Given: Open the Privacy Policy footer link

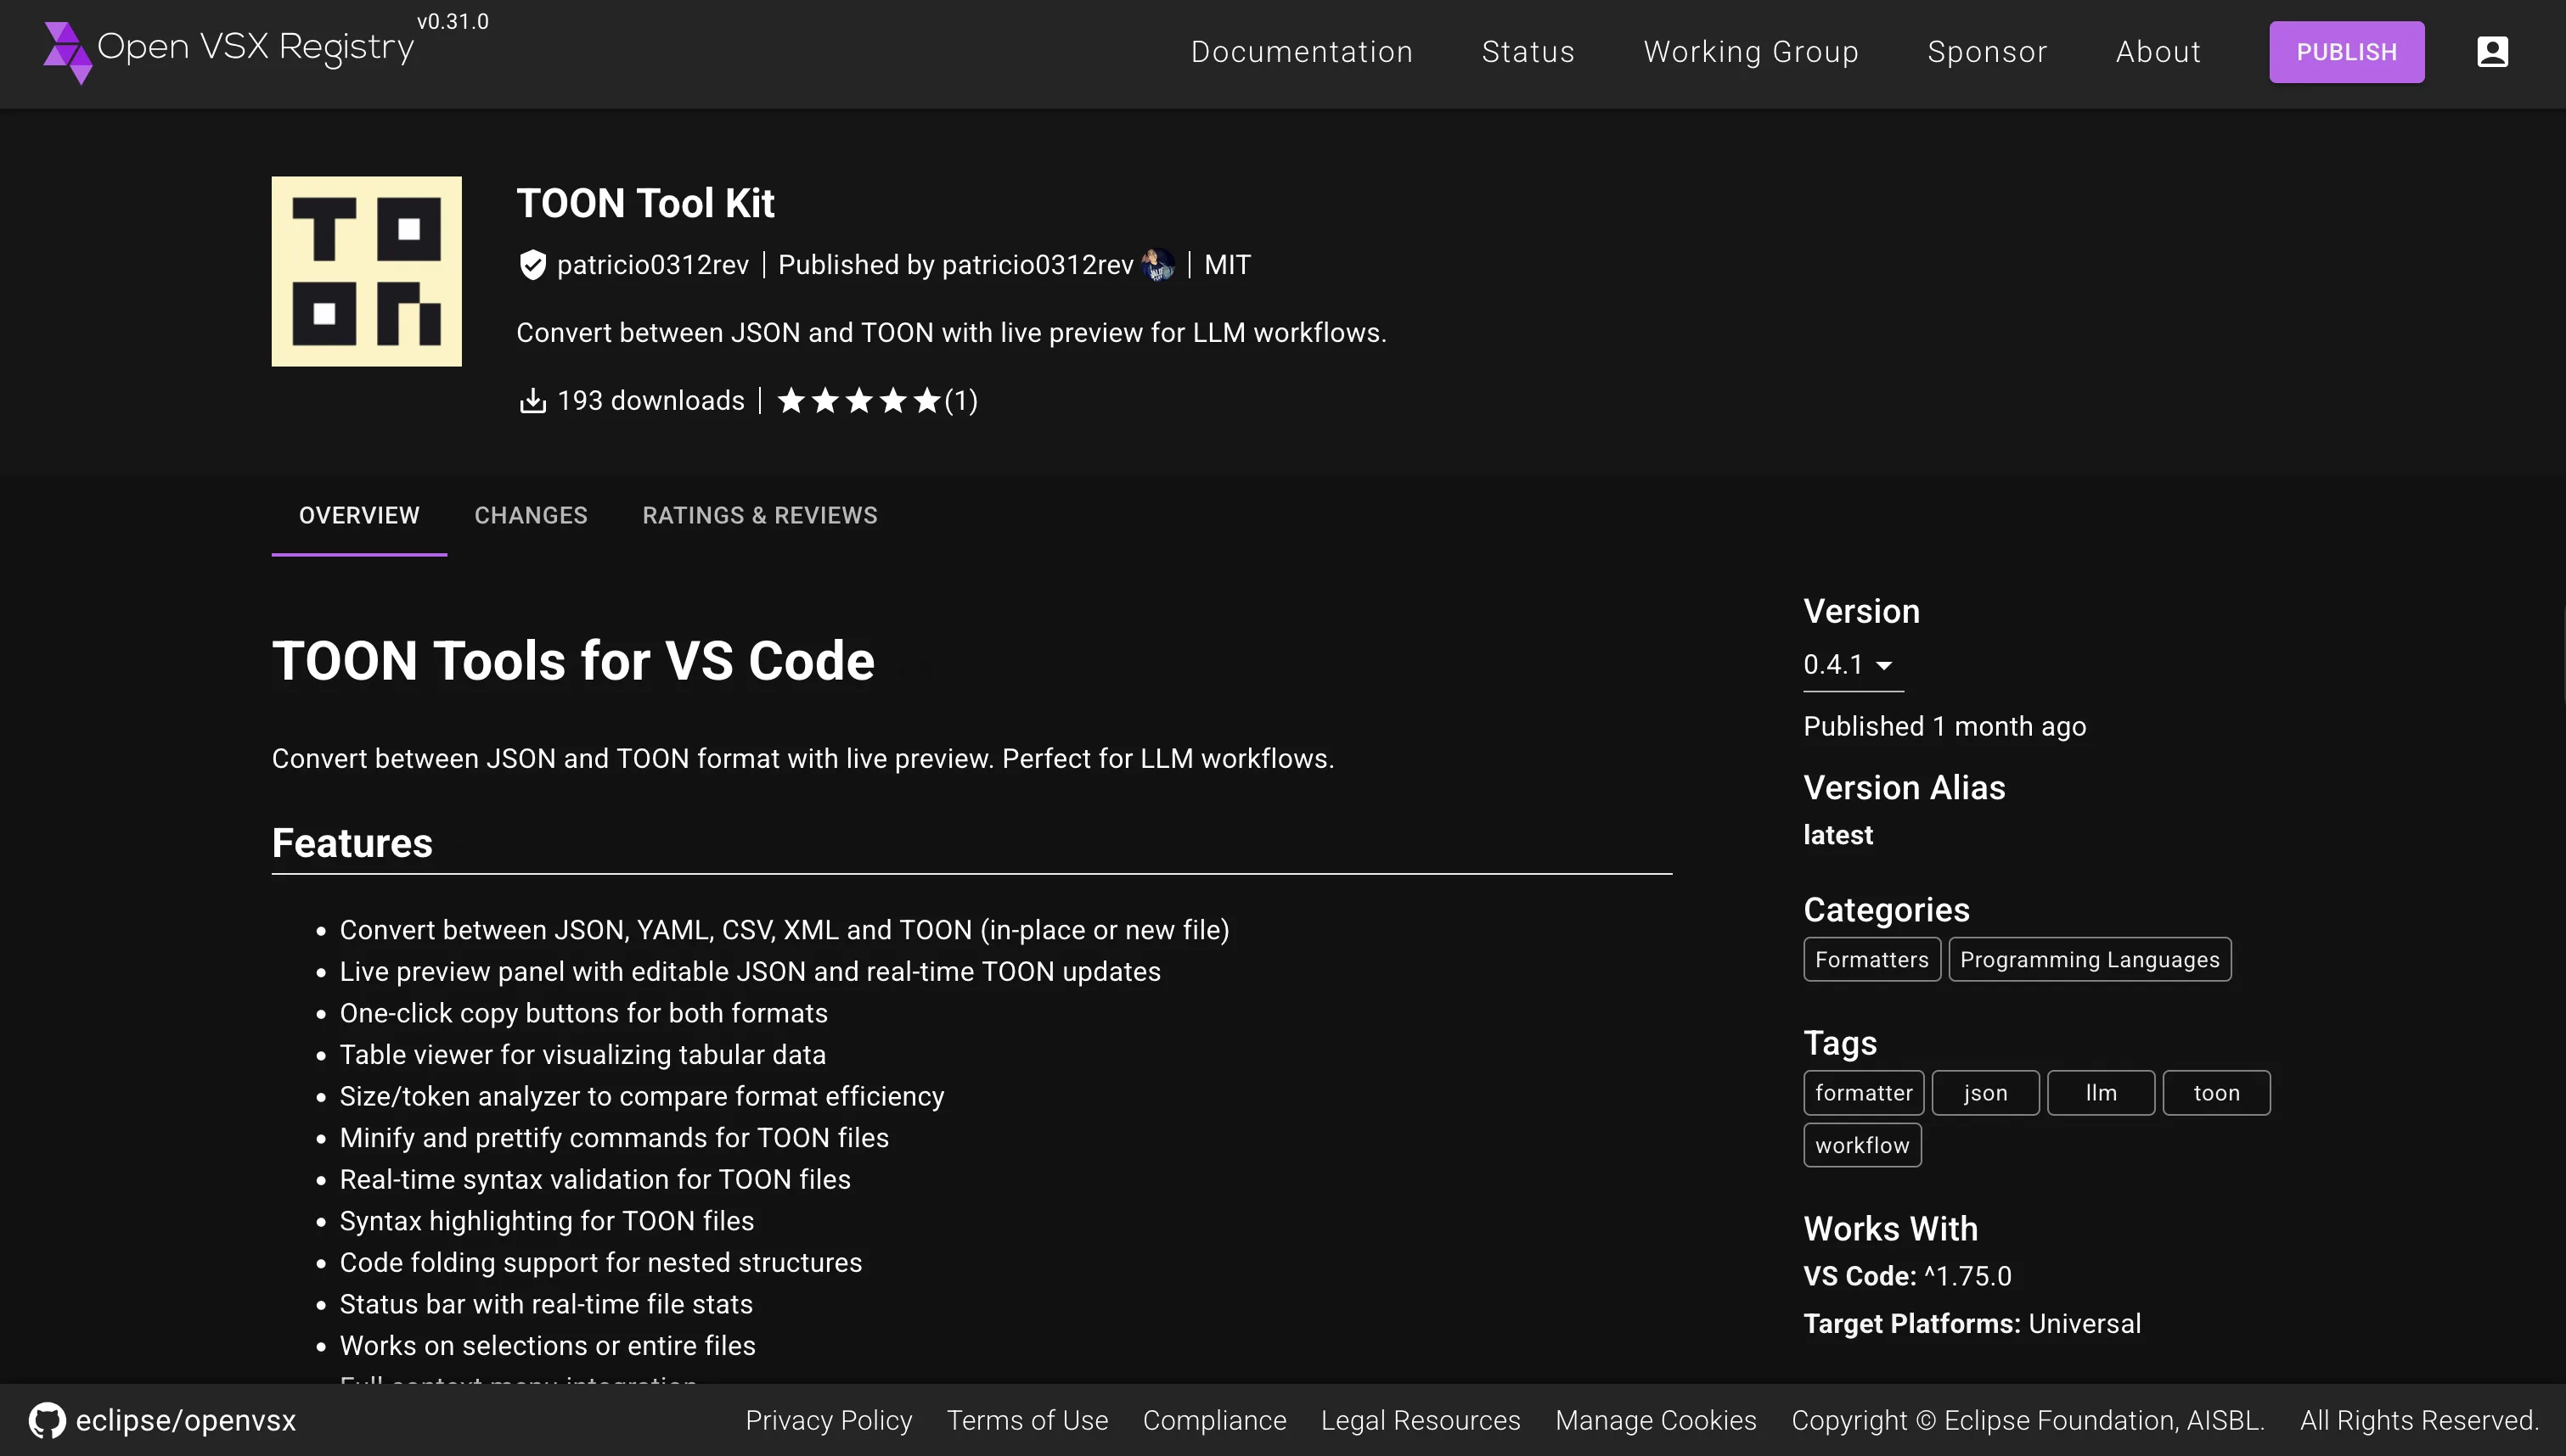Looking at the screenshot, I should click(x=829, y=1421).
